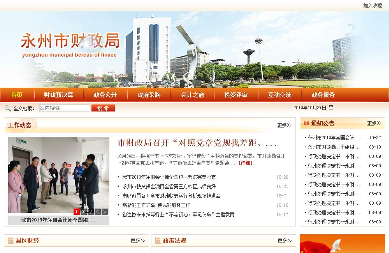Switch to slideshow page 4
The height and width of the screenshot is (253, 390).
[x=98, y=212]
